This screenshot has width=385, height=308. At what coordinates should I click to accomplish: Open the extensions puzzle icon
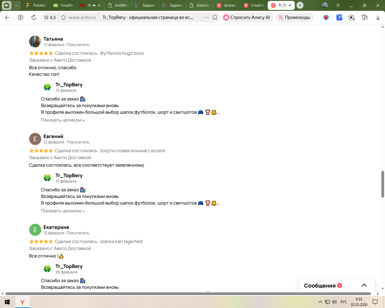coord(365,17)
